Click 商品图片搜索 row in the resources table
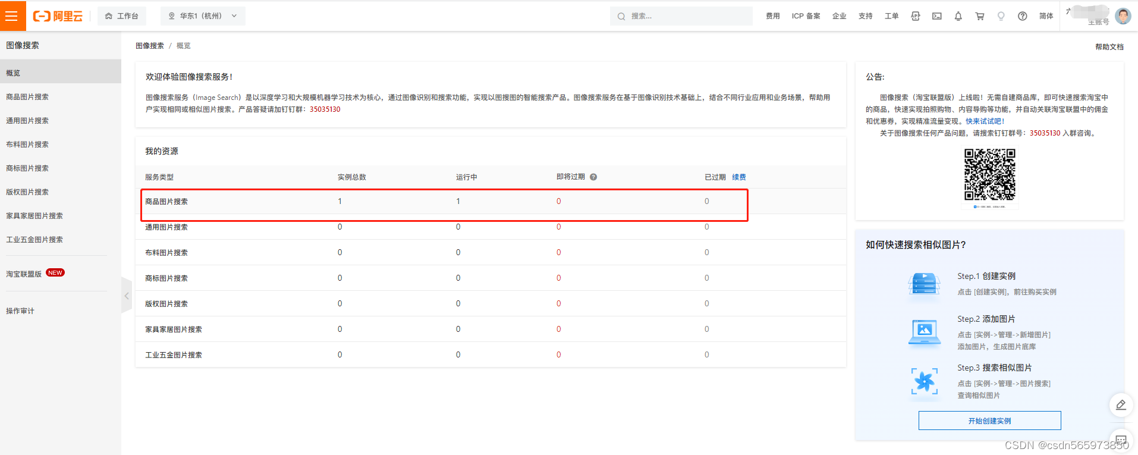Image resolution: width=1138 pixels, height=455 pixels. pos(491,201)
